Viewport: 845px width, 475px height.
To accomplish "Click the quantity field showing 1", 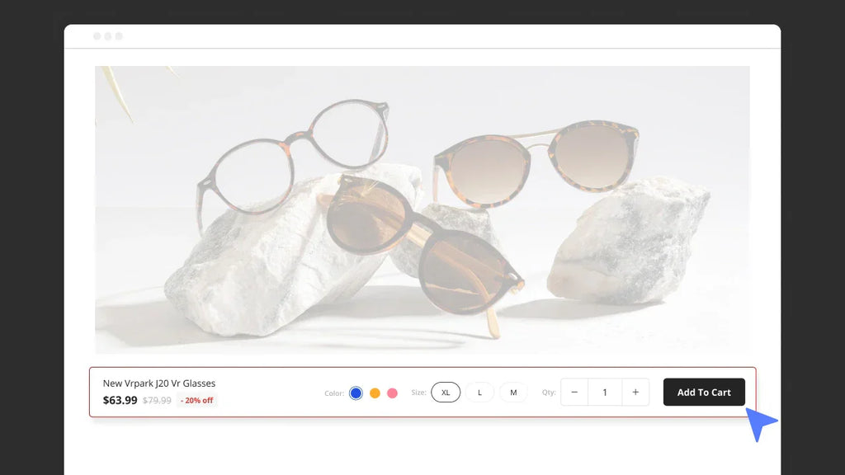I will (x=604, y=393).
